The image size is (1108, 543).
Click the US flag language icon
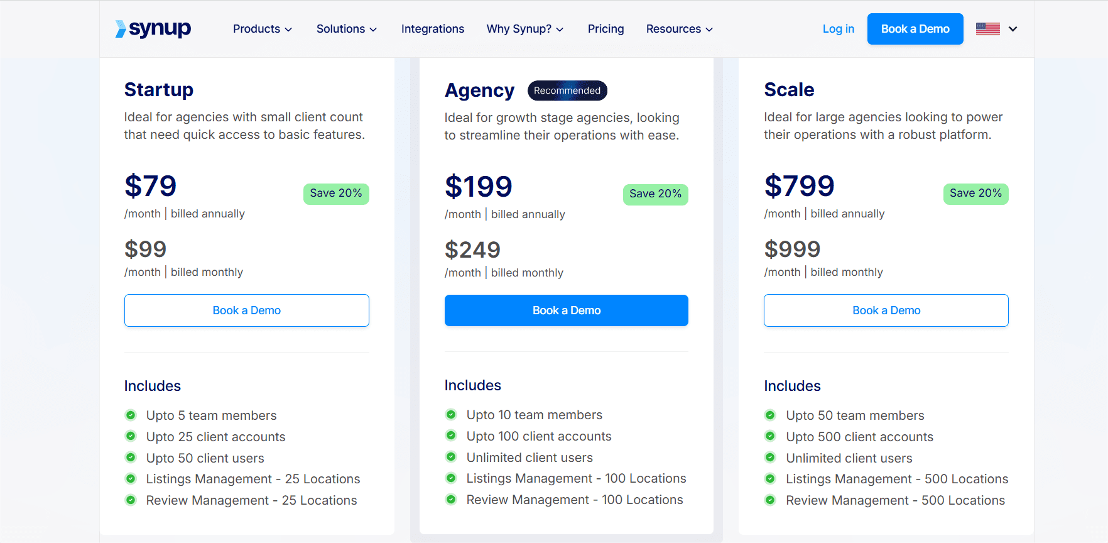[x=987, y=29]
